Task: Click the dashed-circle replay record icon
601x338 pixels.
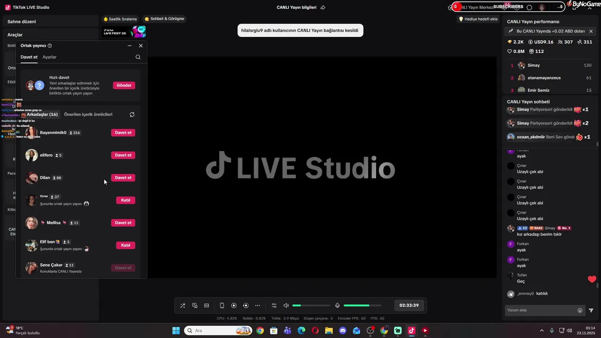Action: 246,306
